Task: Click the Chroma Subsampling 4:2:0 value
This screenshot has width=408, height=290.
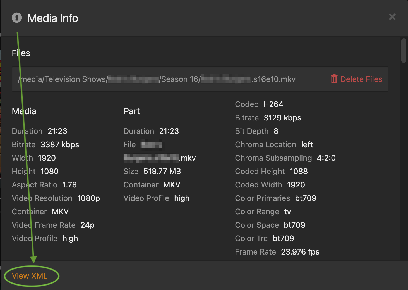Action: (326, 158)
